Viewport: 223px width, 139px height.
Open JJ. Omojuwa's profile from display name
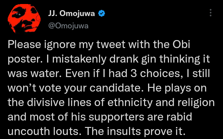[72, 13]
